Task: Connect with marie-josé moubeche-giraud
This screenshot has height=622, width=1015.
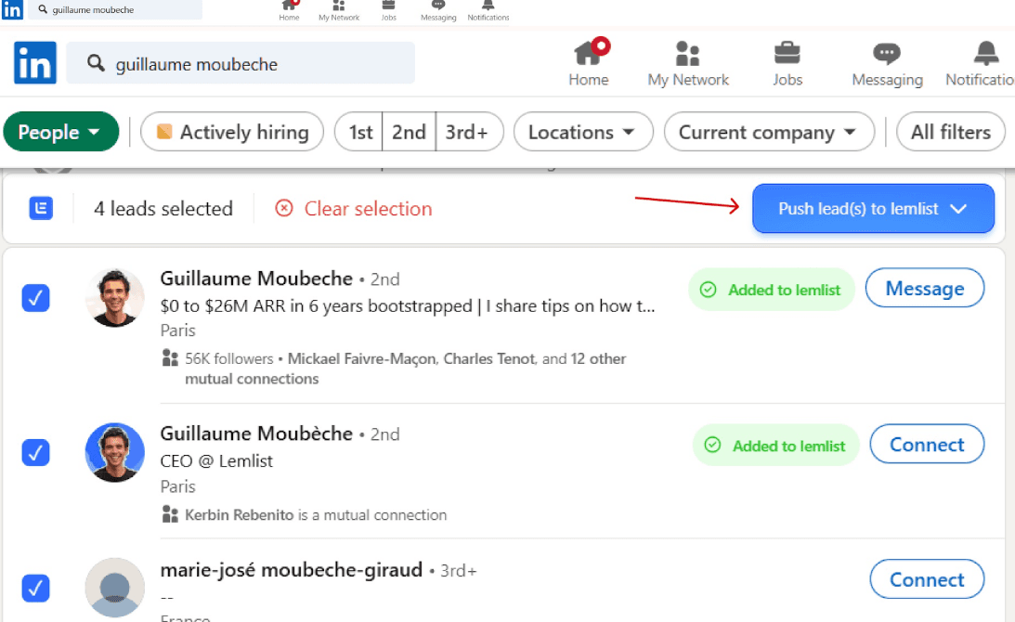Action: tap(926, 578)
